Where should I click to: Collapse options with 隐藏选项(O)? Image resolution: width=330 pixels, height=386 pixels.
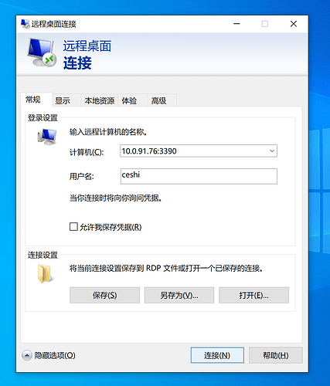[x=55, y=355]
